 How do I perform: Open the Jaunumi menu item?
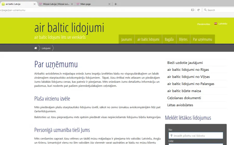[x=127, y=39]
